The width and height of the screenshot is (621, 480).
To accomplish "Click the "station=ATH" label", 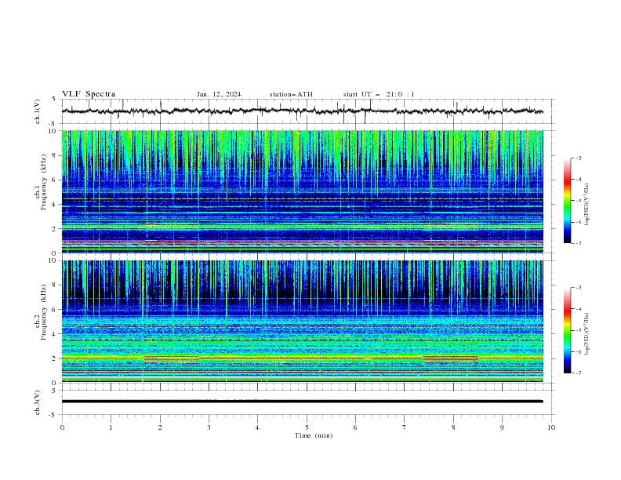I will pyautogui.click(x=291, y=94).
